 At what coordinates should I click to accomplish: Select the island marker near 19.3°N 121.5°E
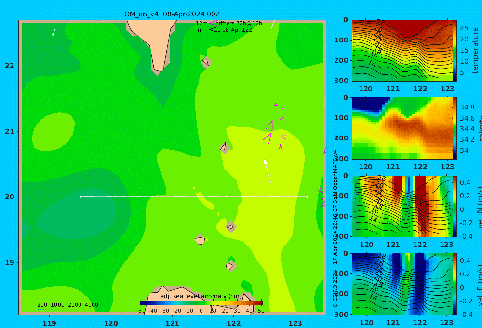coord(200,240)
